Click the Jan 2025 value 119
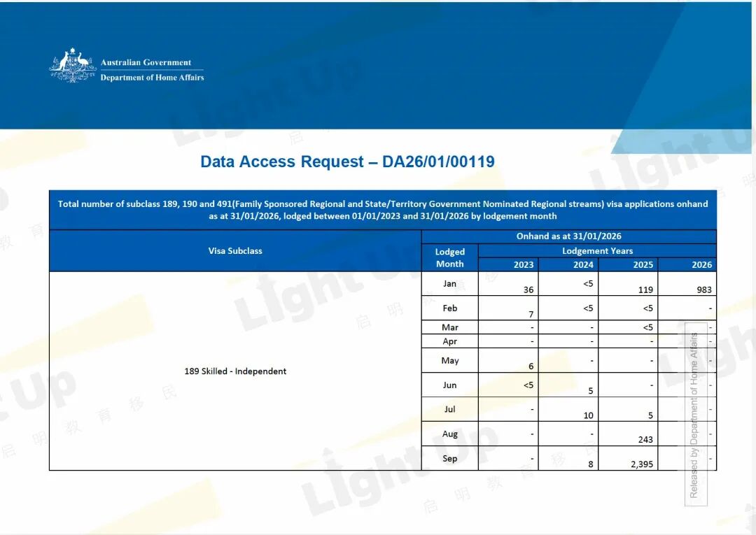The width and height of the screenshot is (756, 535). pyautogui.click(x=645, y=290)
